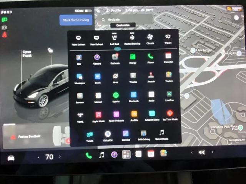246x184 pixels.
Task: Open car controls from the bottom bar
Action: [x=11, y=158]
